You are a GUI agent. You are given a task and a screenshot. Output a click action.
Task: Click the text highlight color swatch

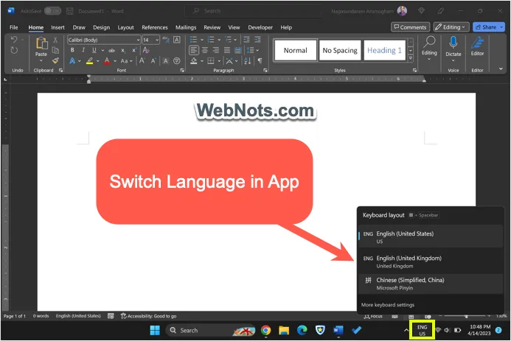pyautogui.click(x=90, y=61)
